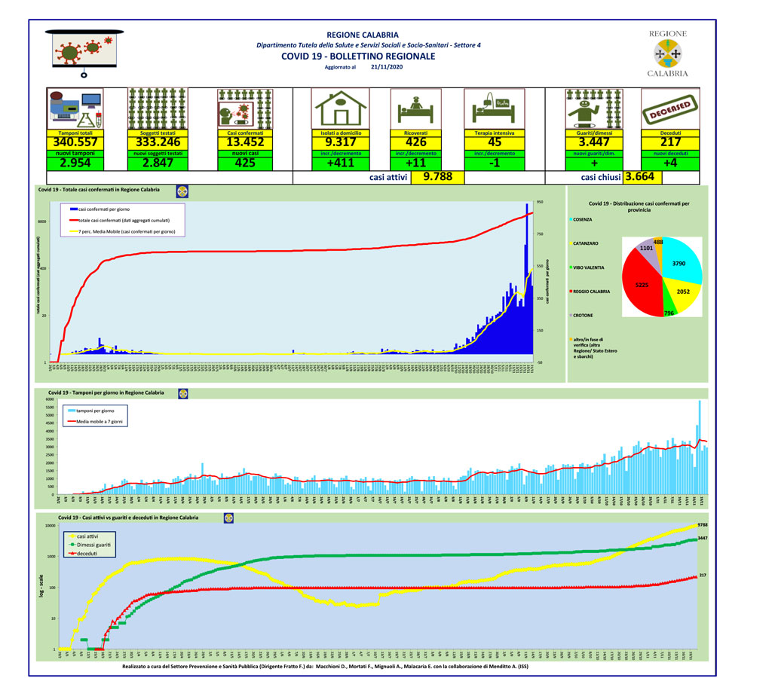Image resolution: width=772 pixels, height=678 pixels.
Task: Select the Ricoverati hospital bed icon
Action: point(416,108)
